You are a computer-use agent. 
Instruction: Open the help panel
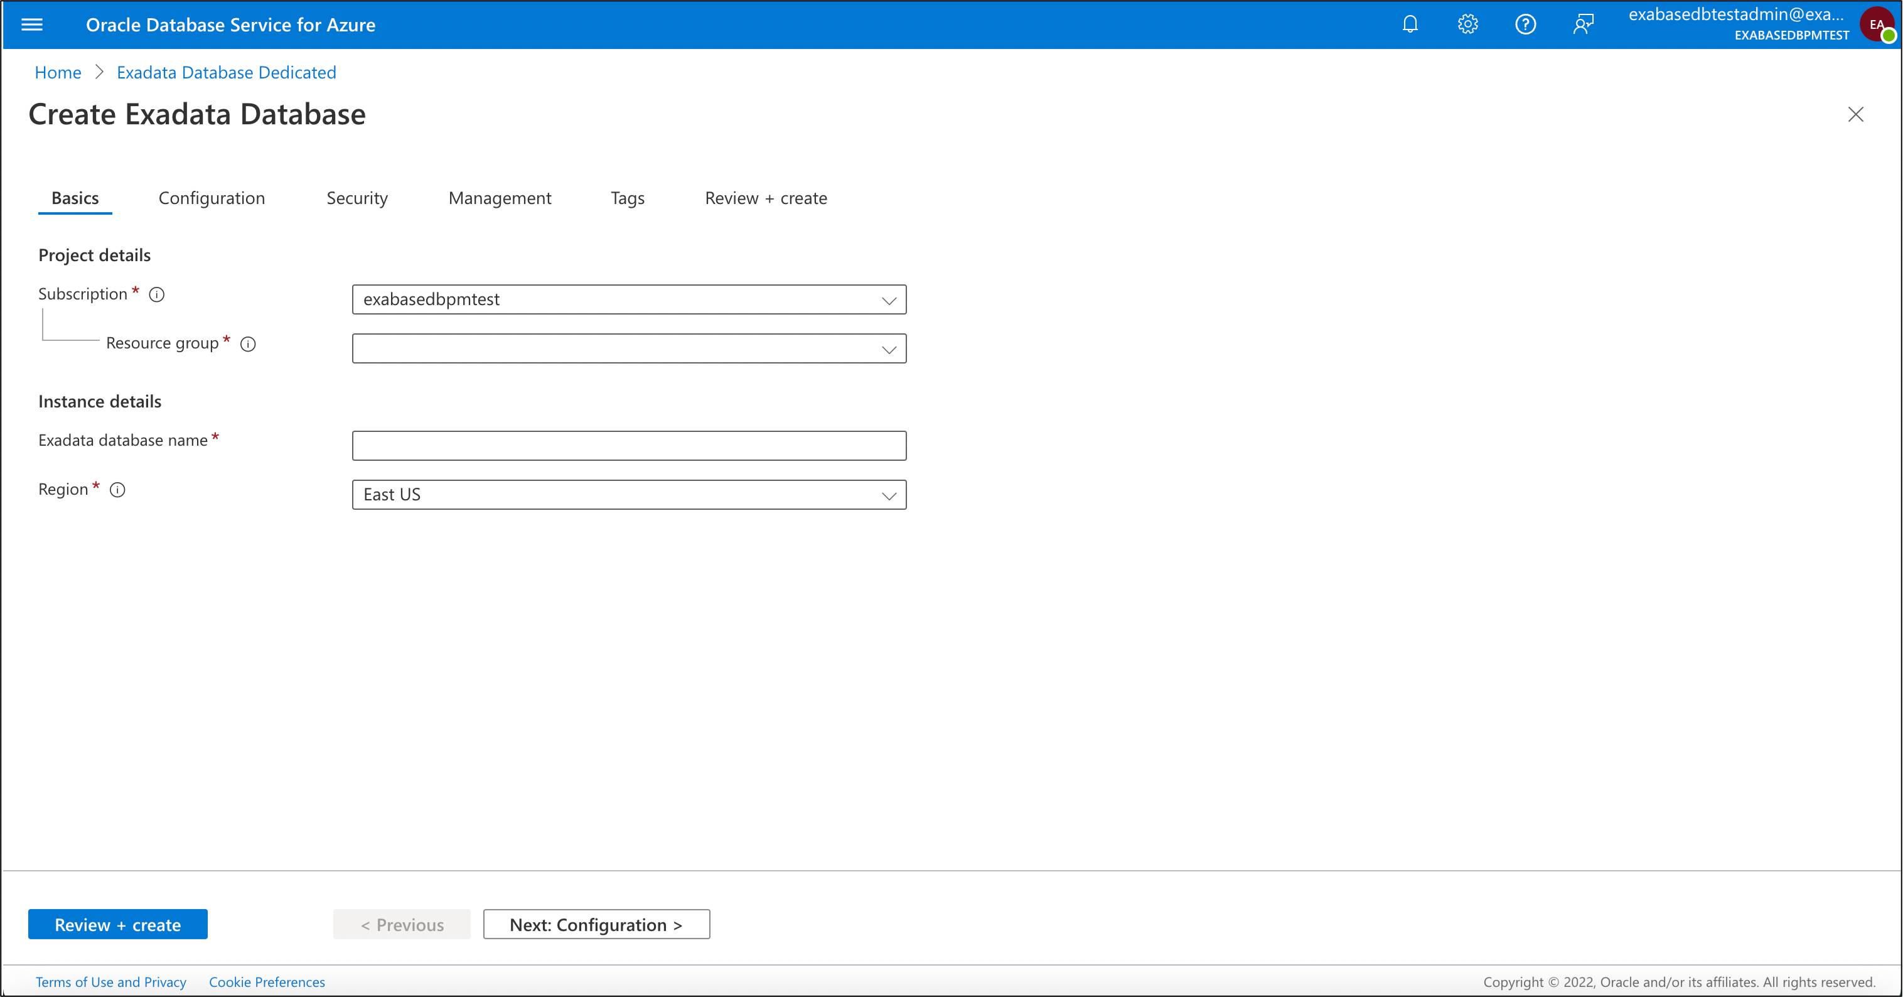point(1525,24)
